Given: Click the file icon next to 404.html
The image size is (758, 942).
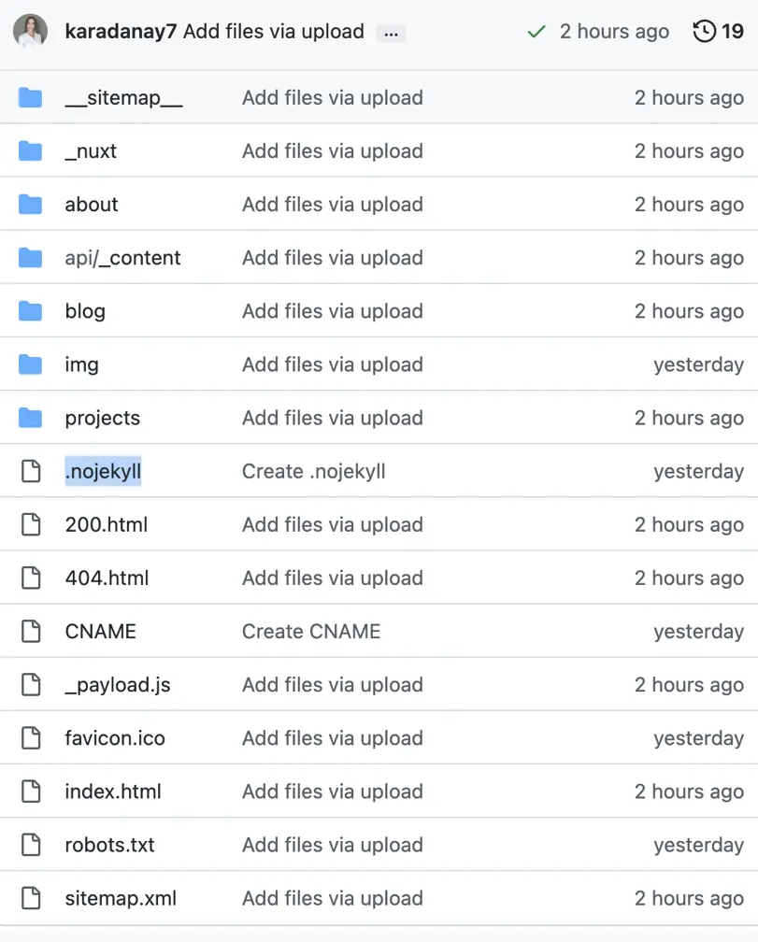Looking at the screenshot, I should (30, 578).
